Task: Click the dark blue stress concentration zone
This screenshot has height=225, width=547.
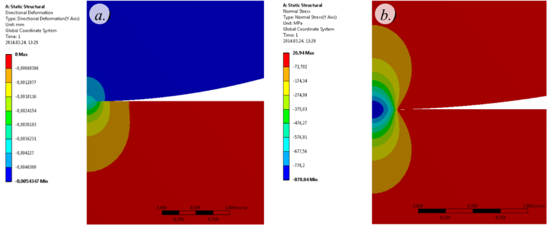Action: click(377, 109)
